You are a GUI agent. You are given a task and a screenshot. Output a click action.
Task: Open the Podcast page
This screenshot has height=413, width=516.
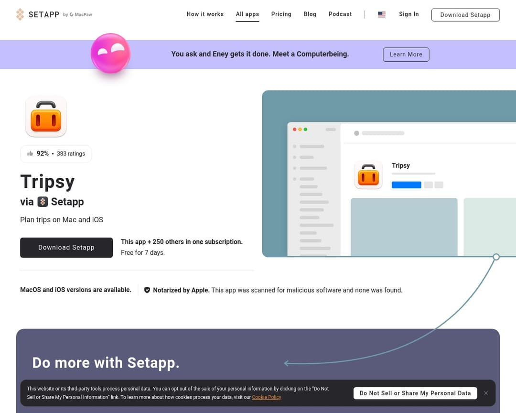[340, 14]
